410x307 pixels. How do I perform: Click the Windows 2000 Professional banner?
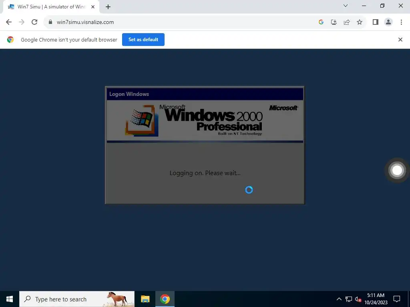(x=205, y=121)
